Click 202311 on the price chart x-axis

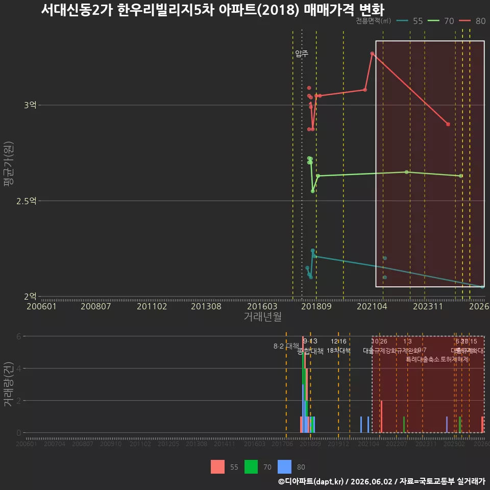point(428,306)
